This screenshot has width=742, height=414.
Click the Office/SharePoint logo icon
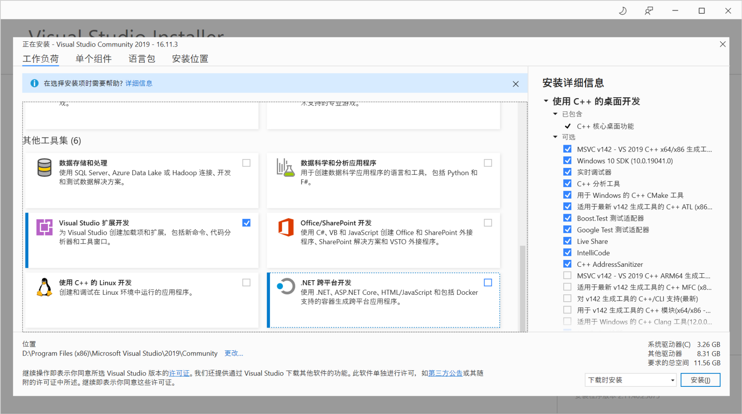coord(286,227)
